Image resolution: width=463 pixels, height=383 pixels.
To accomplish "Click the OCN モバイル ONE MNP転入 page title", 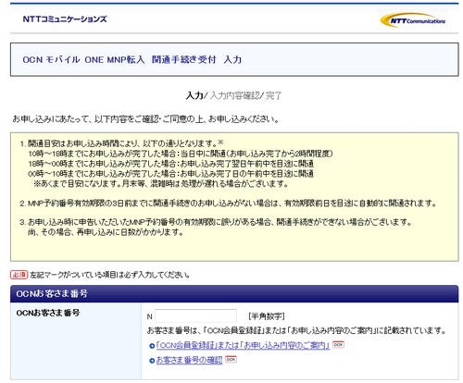I will click(x=132, y=59).
